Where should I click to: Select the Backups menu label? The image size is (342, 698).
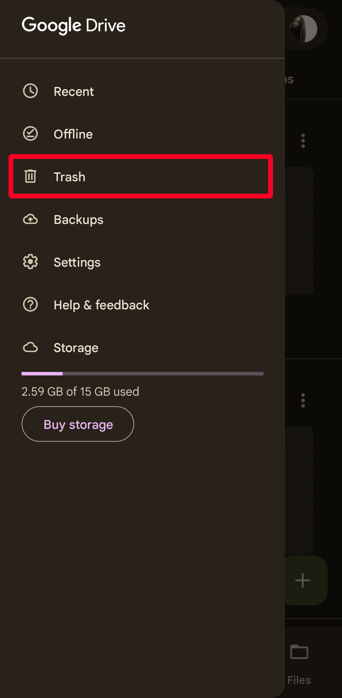click(79, 219)
